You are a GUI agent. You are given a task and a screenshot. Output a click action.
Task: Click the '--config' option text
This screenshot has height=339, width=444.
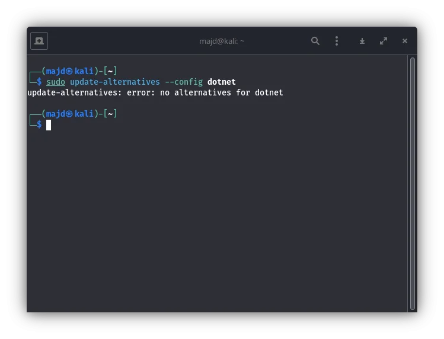pos(184,82)
